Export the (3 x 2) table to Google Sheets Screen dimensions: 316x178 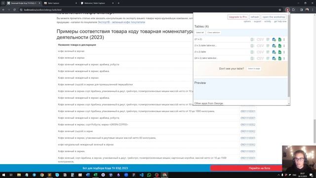280,52
